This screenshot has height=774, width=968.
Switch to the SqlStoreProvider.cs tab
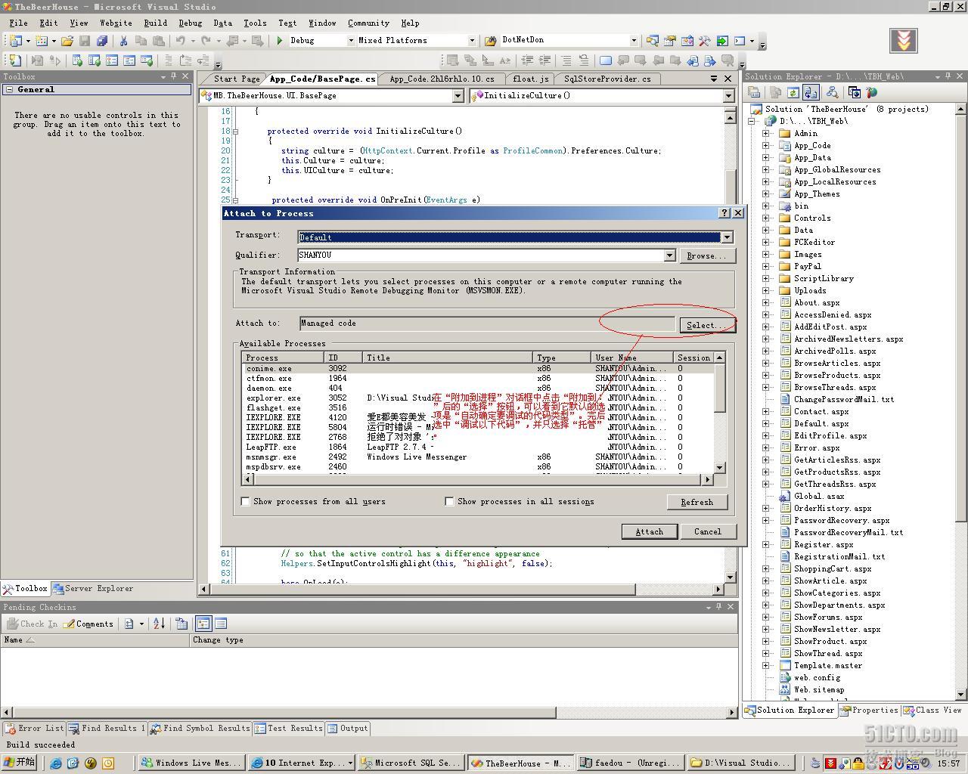[x=607, y=79]
